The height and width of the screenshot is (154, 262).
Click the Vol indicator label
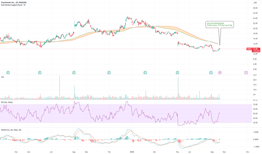[3, 77]
